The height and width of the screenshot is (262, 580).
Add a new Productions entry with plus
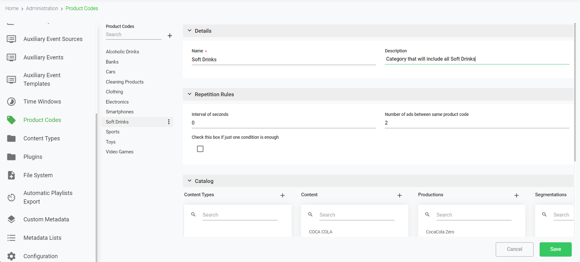[x=516, y=195]
